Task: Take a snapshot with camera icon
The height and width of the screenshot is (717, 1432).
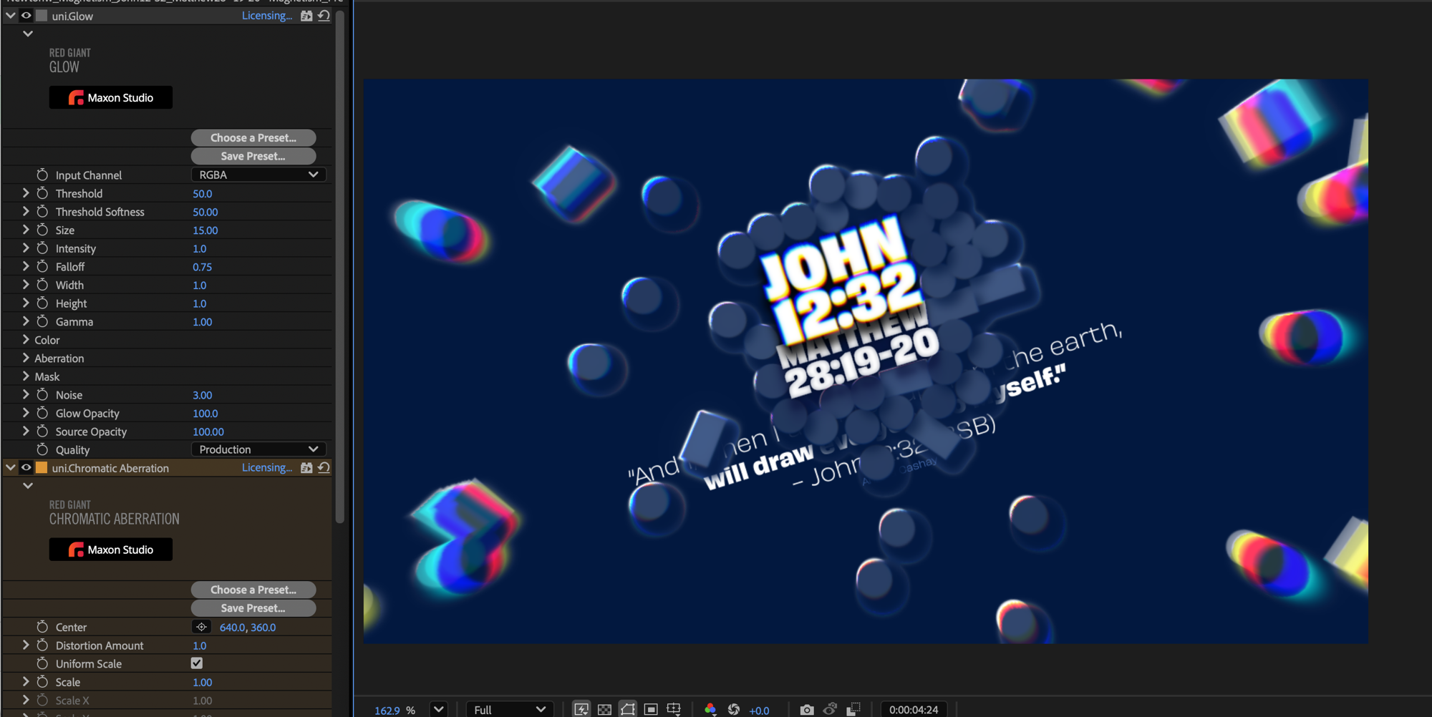Action: 807,709
